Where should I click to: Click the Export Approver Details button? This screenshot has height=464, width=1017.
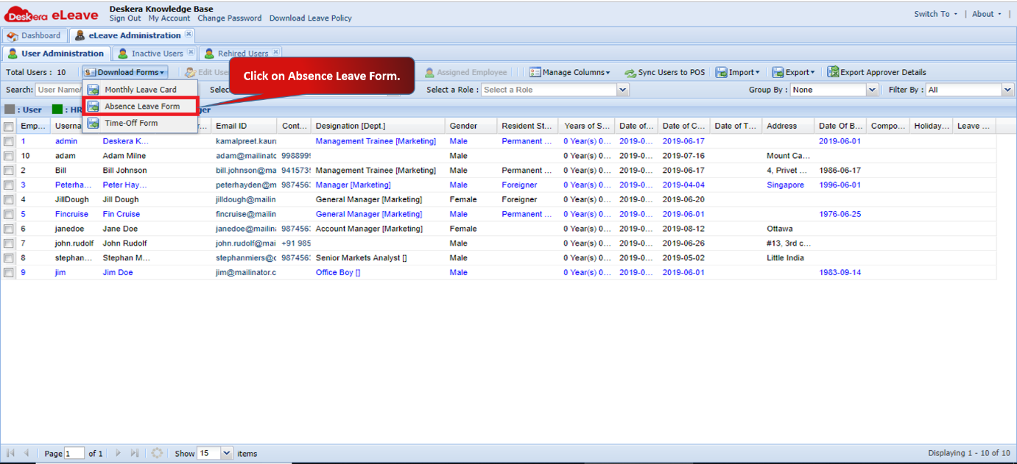point(877,72)
